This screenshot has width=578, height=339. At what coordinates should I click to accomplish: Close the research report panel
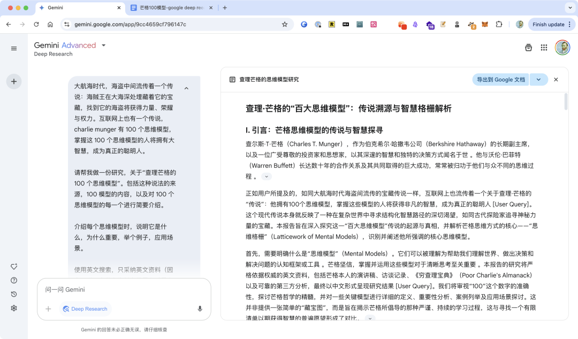click(556, 80)
